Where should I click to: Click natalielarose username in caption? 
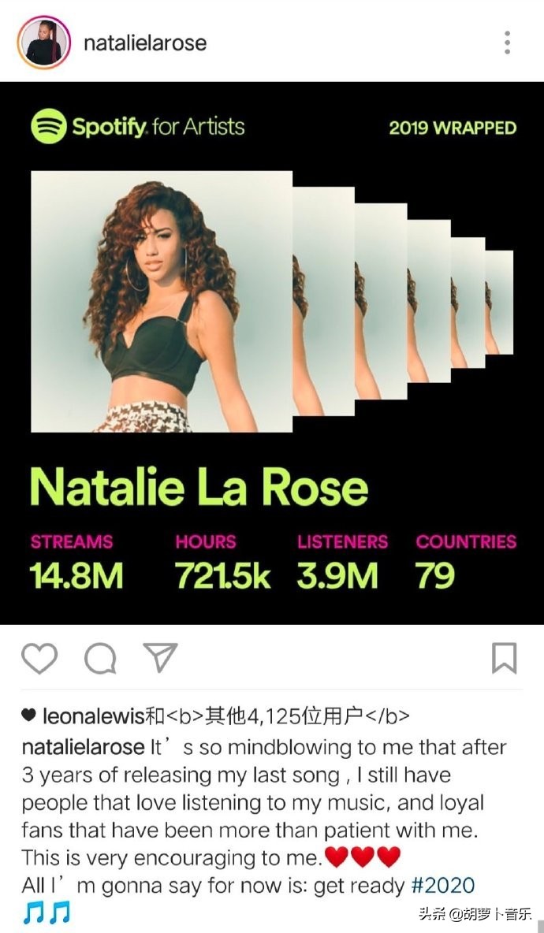pos(83,747)
